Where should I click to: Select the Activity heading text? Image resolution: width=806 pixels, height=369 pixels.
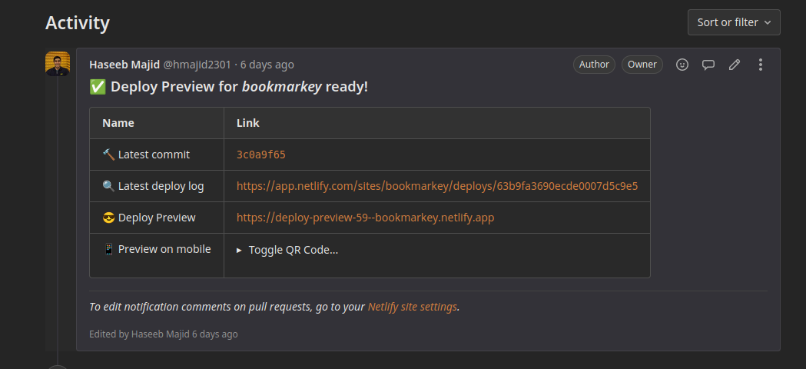click(x=78, y=23)
